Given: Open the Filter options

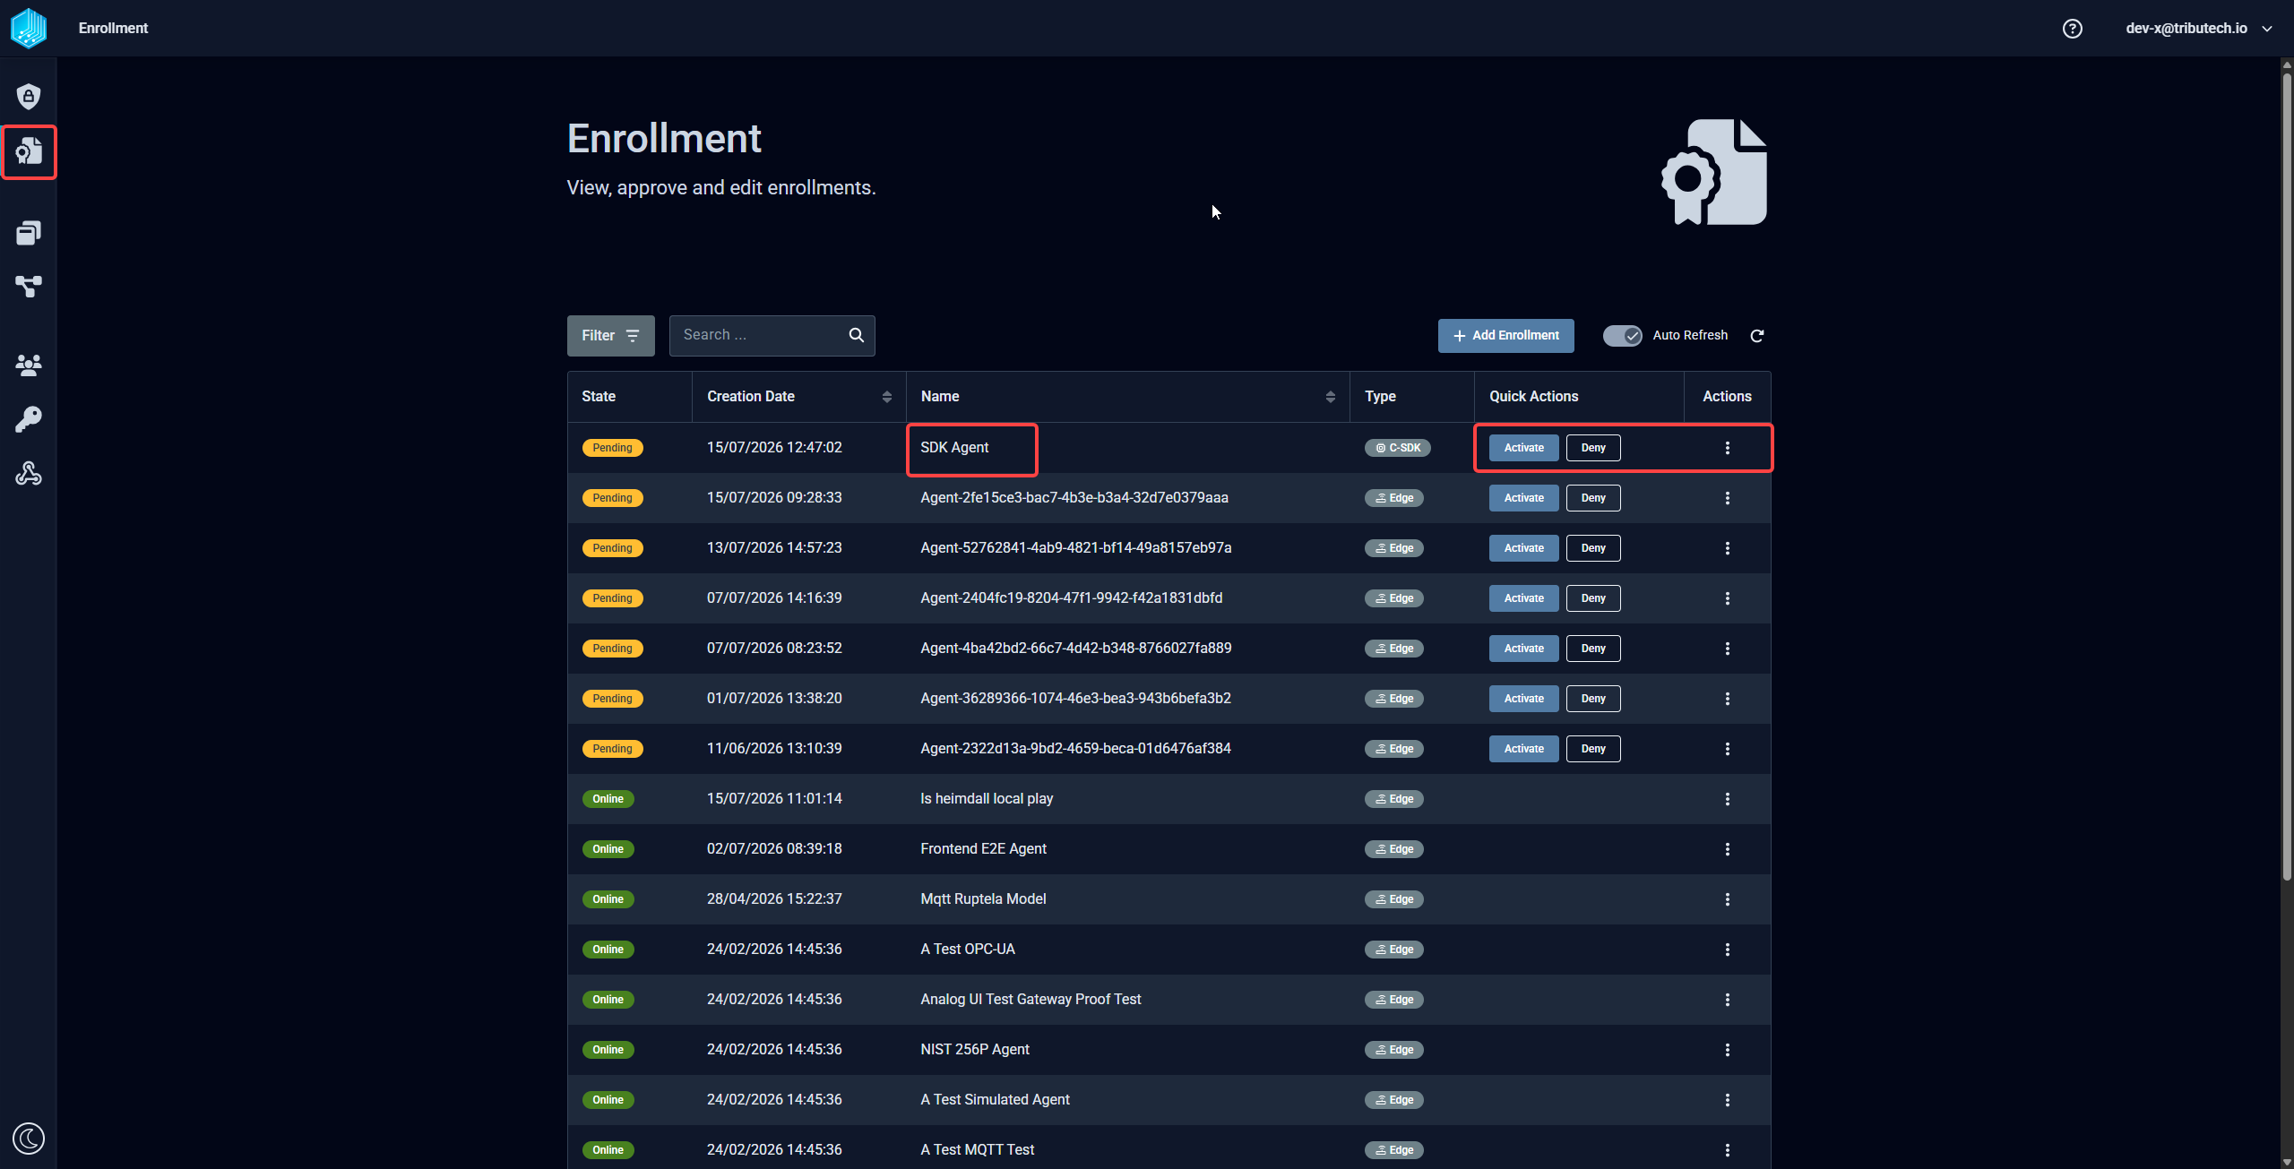Looking at the screenshot, I should pyautogui.click(x=611, y=336).
